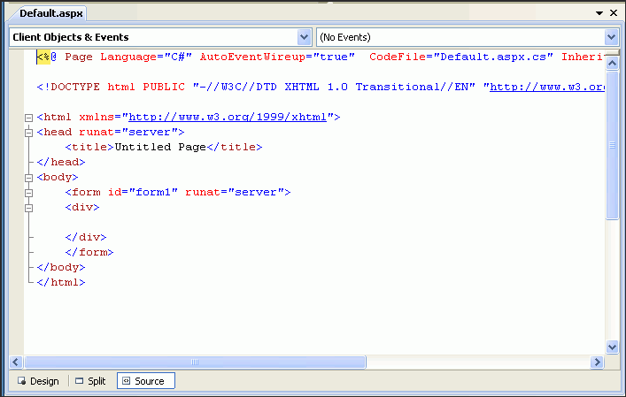Open the (No Events) dropdown
The image size is (626, 397).
611,37
